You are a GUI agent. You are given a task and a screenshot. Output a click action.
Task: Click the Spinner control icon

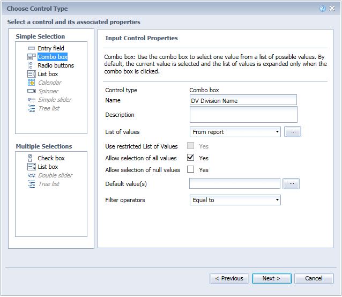(x=32, y=91)
